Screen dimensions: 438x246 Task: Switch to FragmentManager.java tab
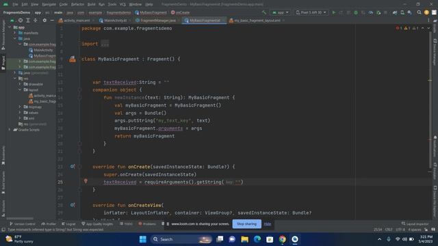tap(157, 20)
